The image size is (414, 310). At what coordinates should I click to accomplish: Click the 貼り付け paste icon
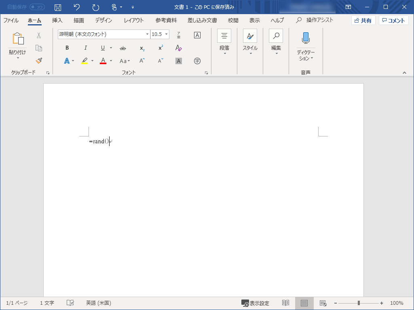(18, 38)
